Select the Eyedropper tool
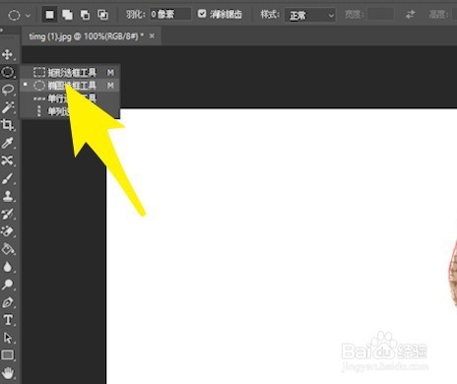457x384 pixels. [8, 143]
